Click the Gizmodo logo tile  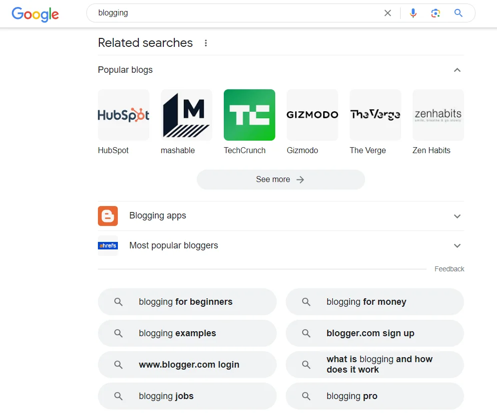(312, 115)
